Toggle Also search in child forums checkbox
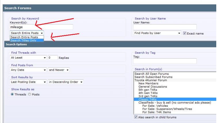 click(x=136, y=117)
